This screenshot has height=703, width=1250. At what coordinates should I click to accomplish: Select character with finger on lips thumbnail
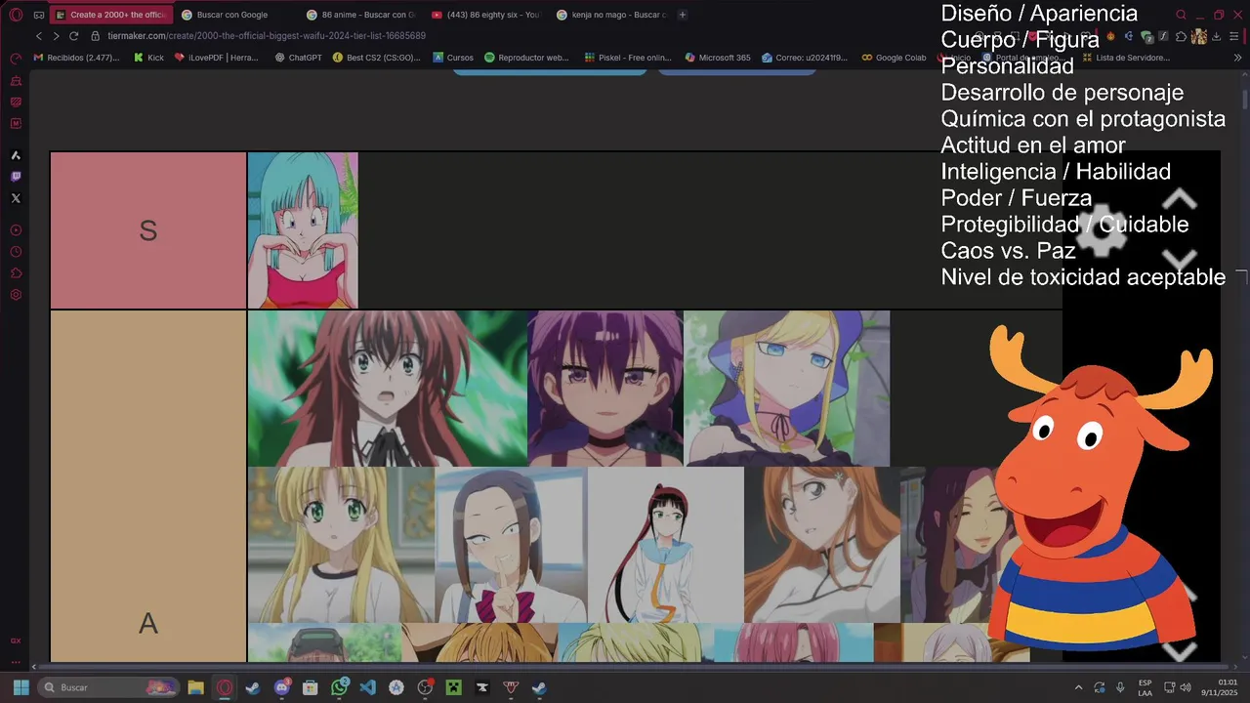pos(511,545)
